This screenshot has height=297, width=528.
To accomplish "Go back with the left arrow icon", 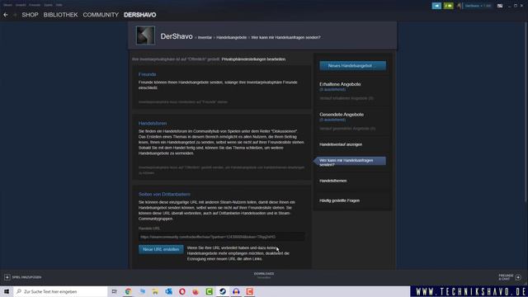I will [6, 15].
